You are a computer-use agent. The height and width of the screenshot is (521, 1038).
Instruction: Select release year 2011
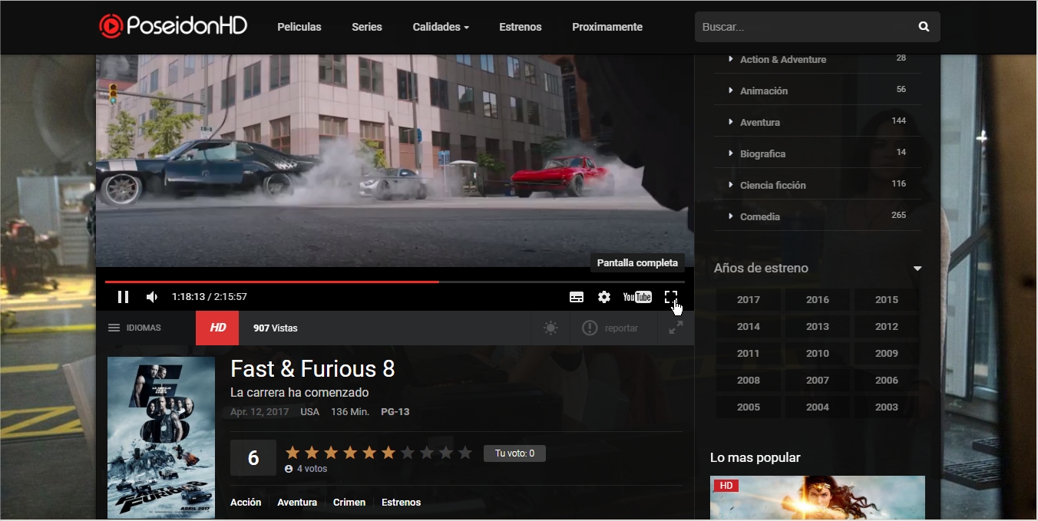coord(749,354)
